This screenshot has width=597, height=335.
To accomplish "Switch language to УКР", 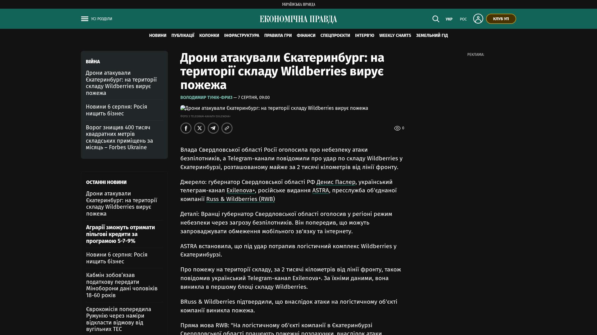I will click(449, 19).
